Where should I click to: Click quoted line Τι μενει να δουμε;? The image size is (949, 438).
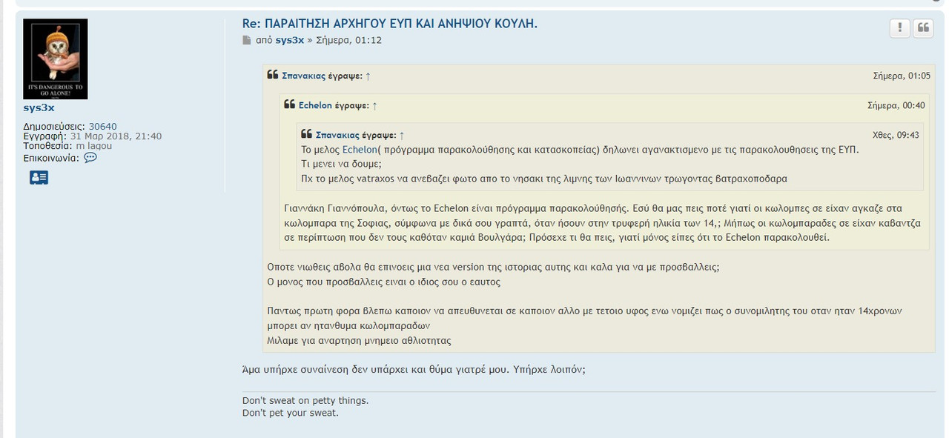(x=342, y=164)
